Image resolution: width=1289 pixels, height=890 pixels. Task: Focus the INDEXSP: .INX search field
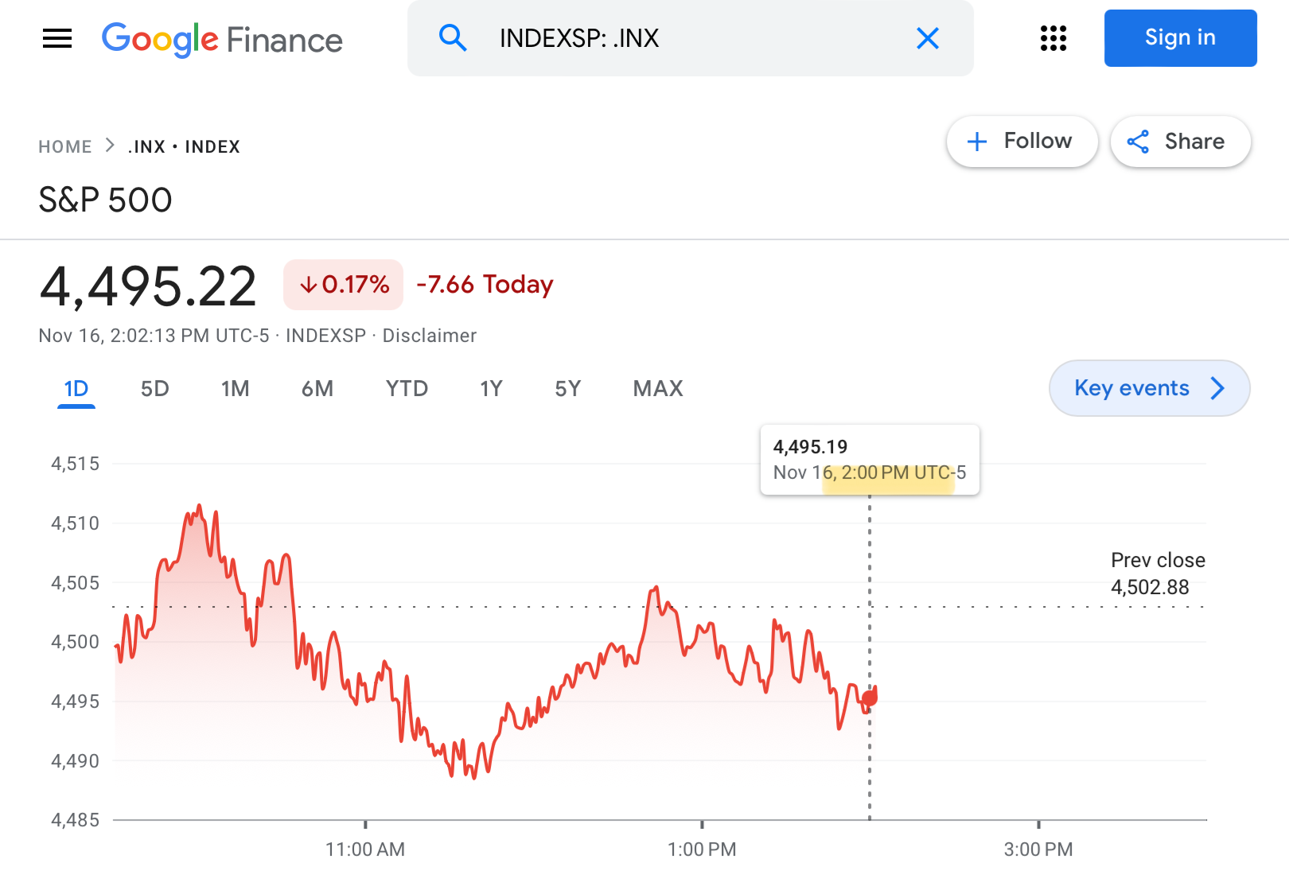[x=691, y=38]
